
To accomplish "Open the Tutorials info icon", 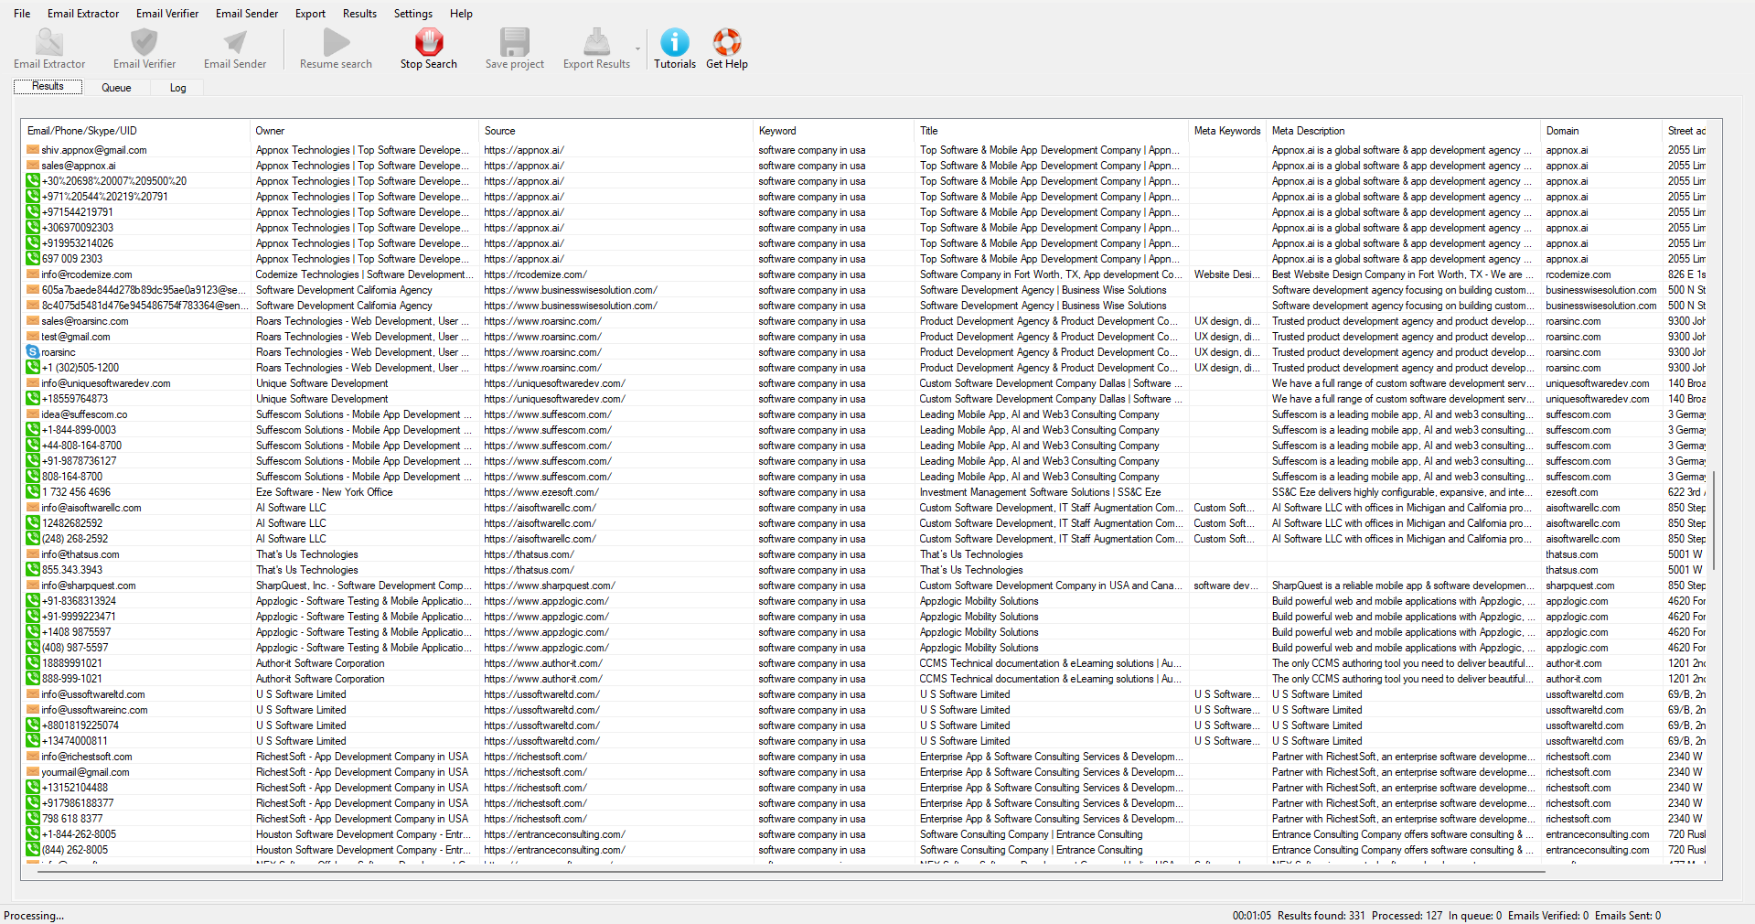I will click(675, 42).
